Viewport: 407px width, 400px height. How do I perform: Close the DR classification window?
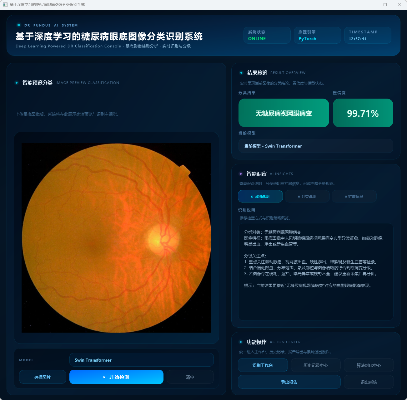coord(399,5)
